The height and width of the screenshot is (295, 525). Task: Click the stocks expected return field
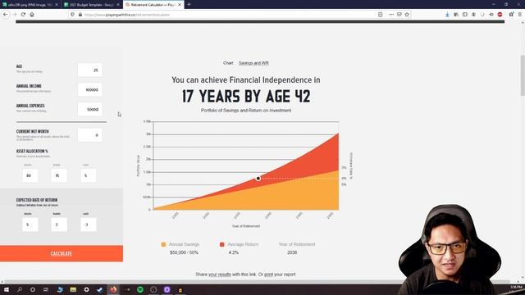coord(30,225)
